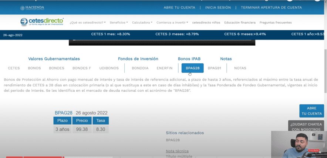Screen dimensions: 327x158
Task: Click the cetesdirecto logo
Action: 42,22
